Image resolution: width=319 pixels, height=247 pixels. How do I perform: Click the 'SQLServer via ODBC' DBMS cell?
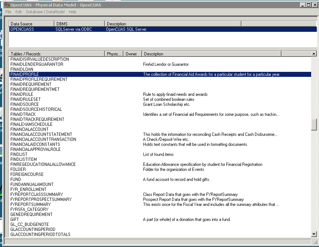coord(74,29)
